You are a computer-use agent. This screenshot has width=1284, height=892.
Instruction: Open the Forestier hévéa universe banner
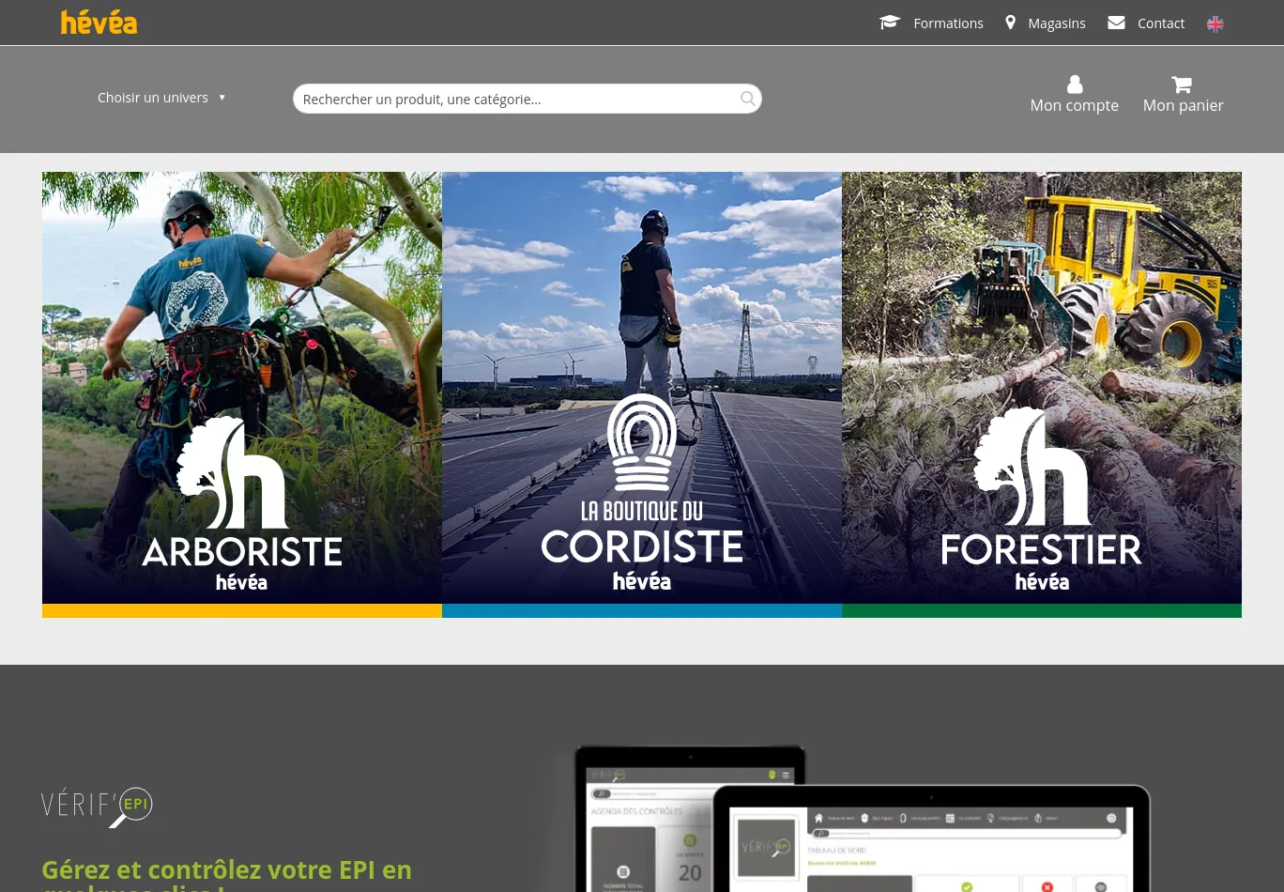point(1042,394)
